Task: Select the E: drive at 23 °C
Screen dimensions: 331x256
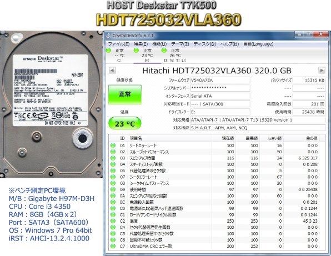Action: [147, 56]
